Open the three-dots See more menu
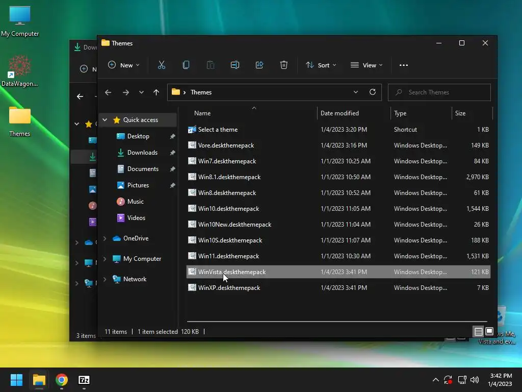 click(404, 65)
